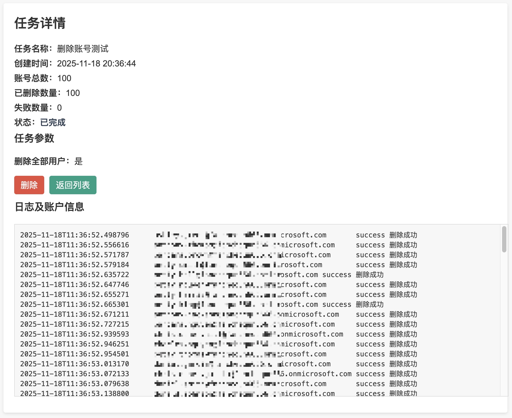Click the creation time 2025-11-18 20:36:44

(96, 64)
